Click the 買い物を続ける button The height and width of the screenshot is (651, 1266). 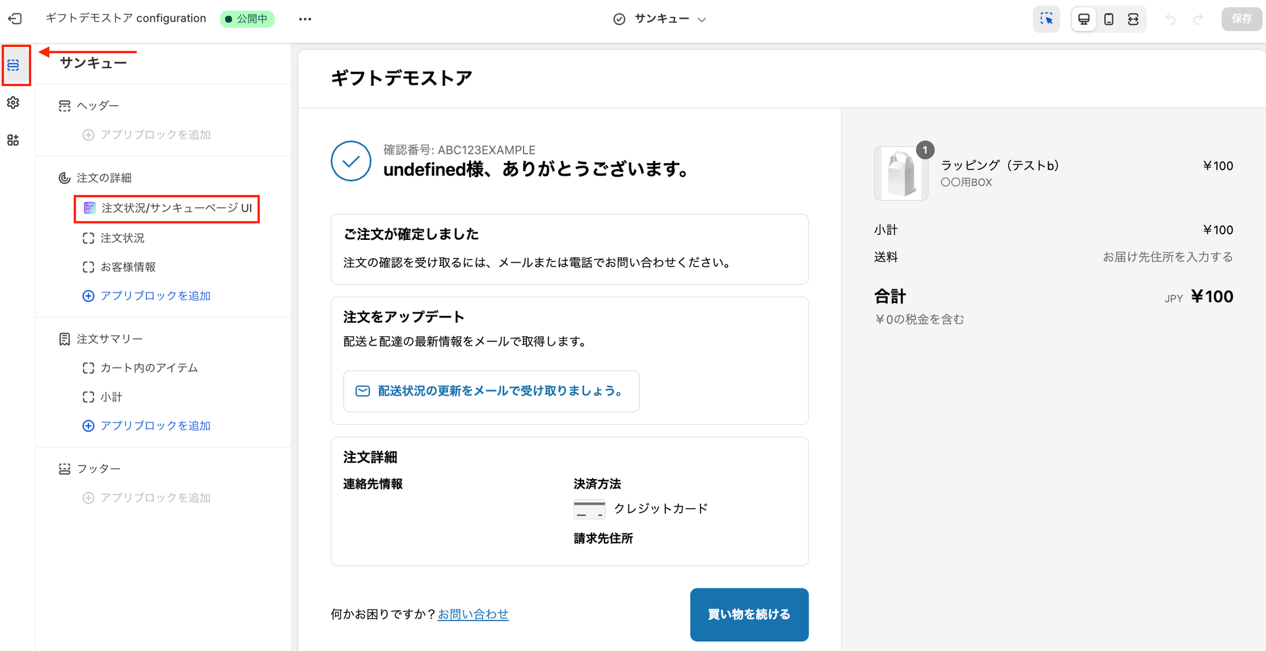click(x=749, y=615)
